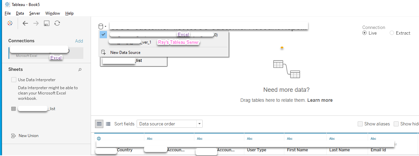Refresh the data source with the circular arrow

click(x=57, y=23)
